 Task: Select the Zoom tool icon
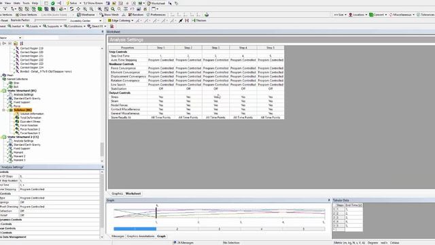pos(85,9)
